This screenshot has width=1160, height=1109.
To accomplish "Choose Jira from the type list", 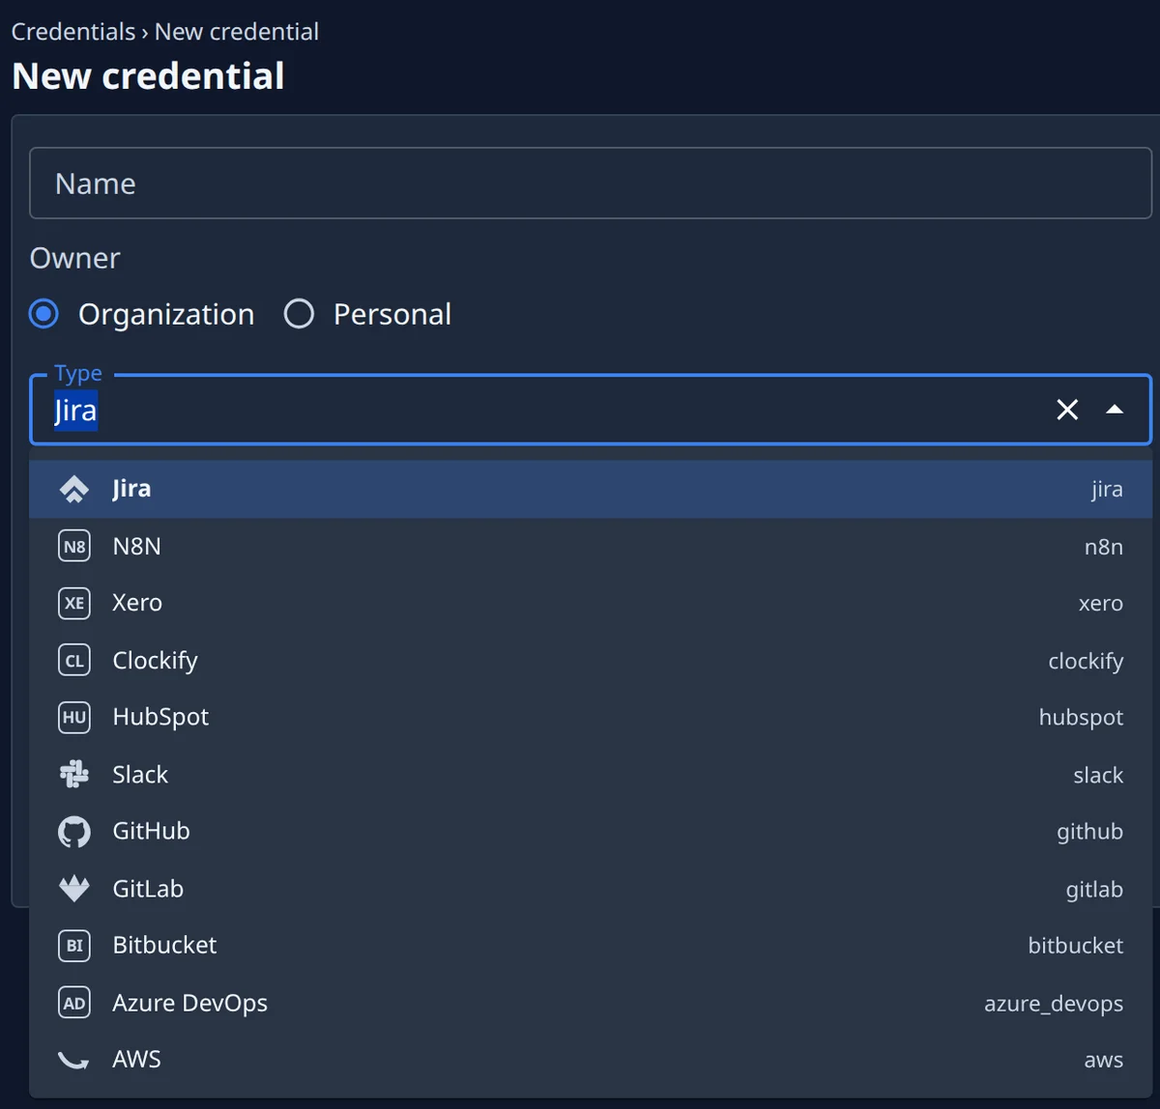I will 591,489.
